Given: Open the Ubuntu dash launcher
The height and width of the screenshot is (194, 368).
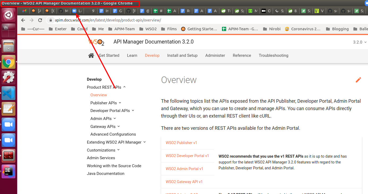Looking at the screenshot, I should click(8, 15).
